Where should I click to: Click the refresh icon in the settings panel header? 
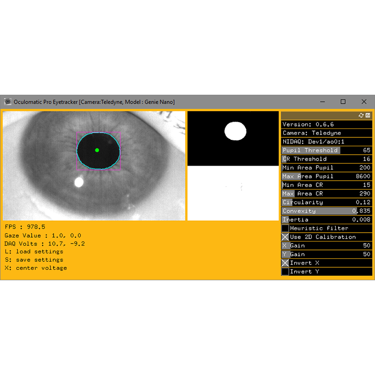[x=361, y=115]
